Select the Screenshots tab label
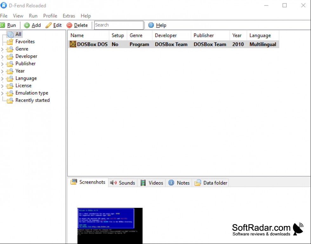The height and width of the screenshot is (244, 311). pyautogui.click(x=92, y=182)
